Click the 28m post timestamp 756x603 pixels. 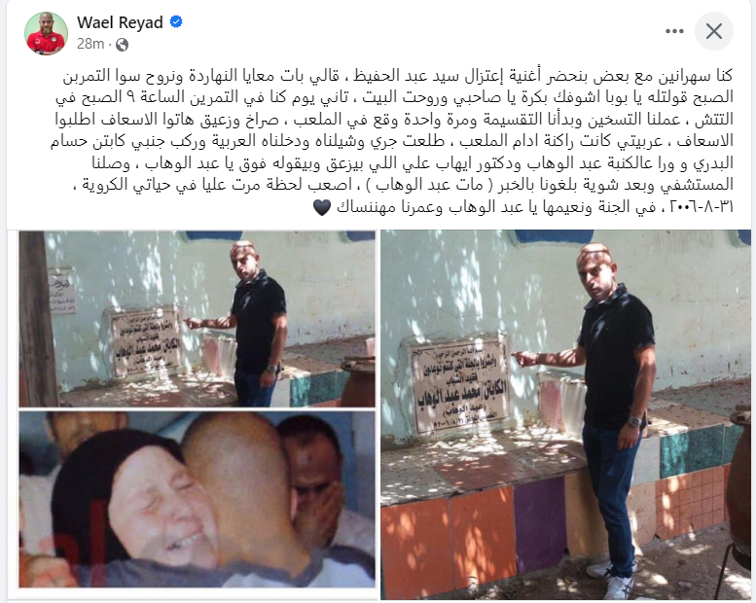tap(90, 45)
